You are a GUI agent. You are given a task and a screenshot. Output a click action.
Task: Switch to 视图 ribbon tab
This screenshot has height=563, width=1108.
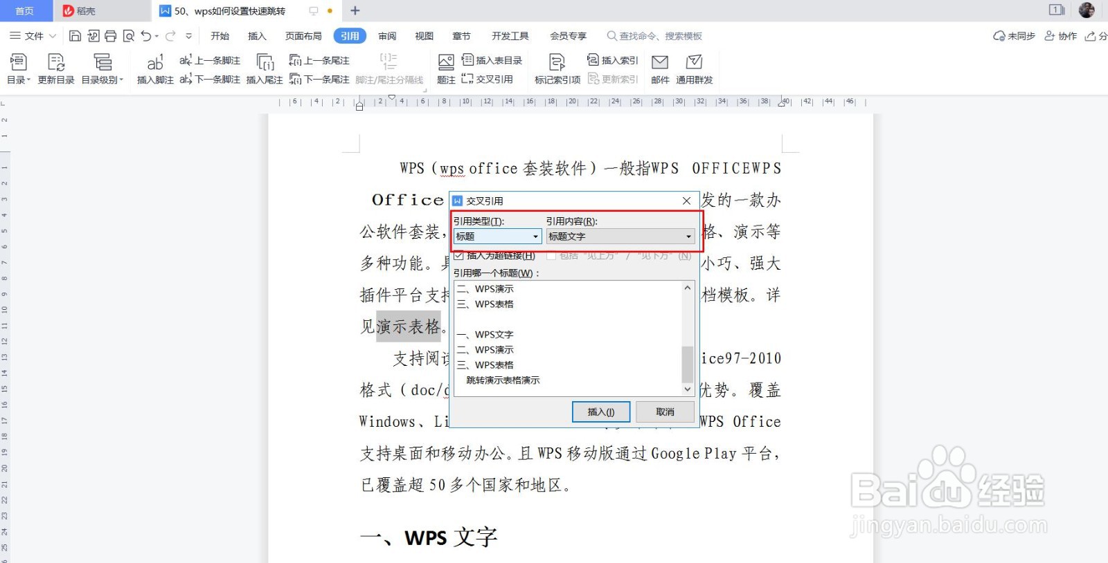click(x=424, y=36)
